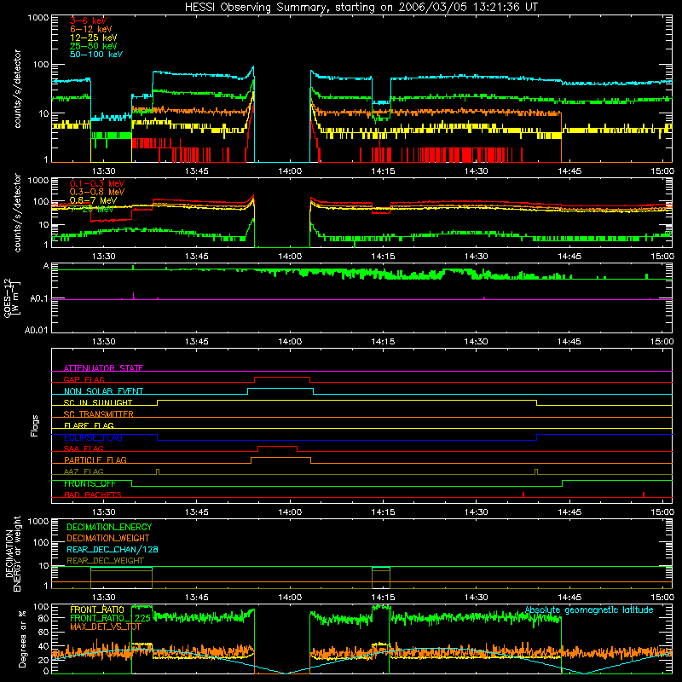Select the DECIMATION_ENERGY legend label
Viewport: 682px width, 682px height.
click(109, 527)
